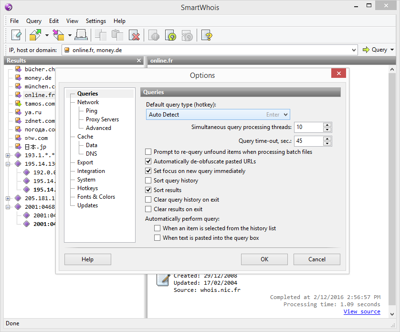Open the Settings menu

pyautogui.click(x=95, y=21)
